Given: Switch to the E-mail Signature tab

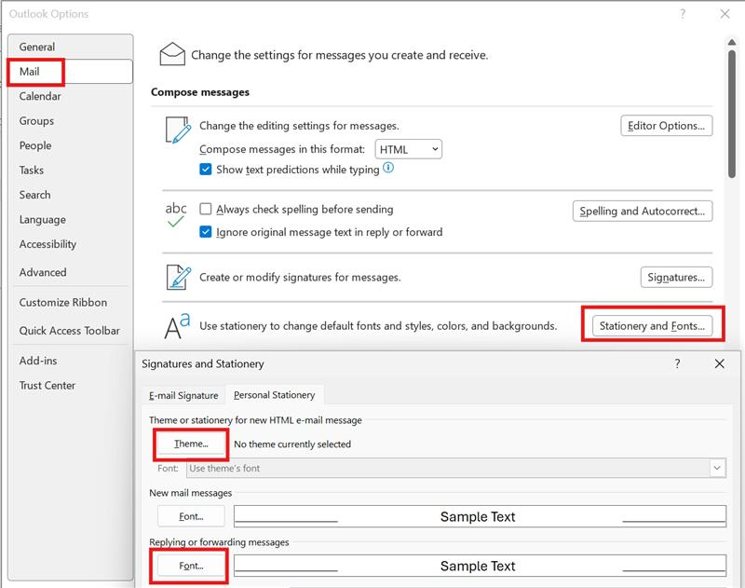Looking at the screenshot, I should tap(183, 395).
